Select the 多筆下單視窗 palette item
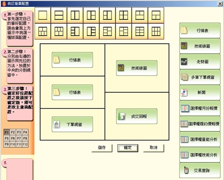Image resolution: width=224 pixels, height=180 pixels. click(x=200, y=77)
